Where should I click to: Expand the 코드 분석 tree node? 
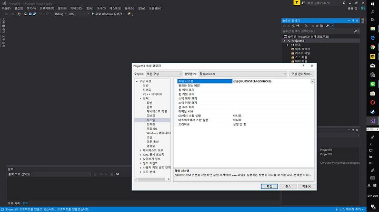click(x=141, y=172)
